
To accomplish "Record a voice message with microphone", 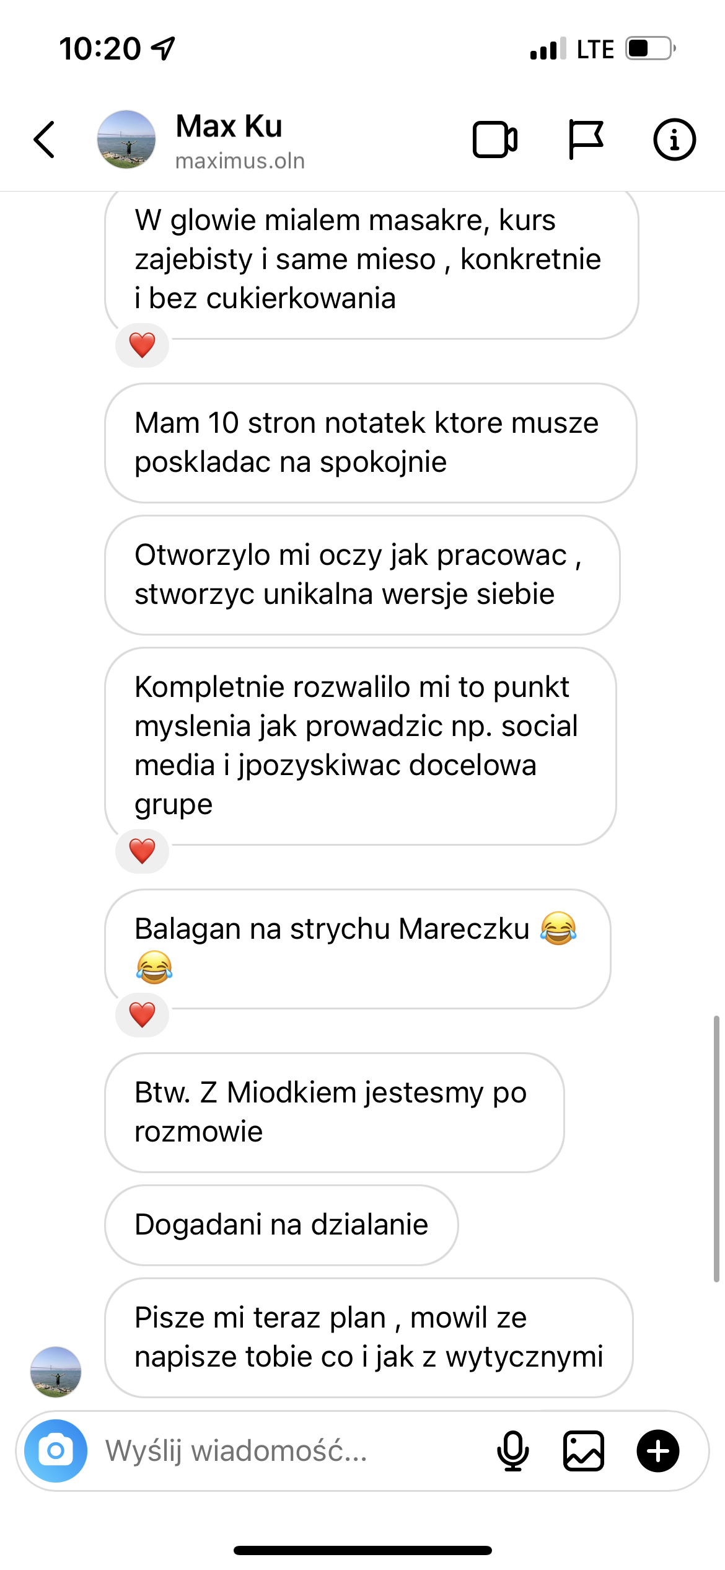I will (513, 1451).
